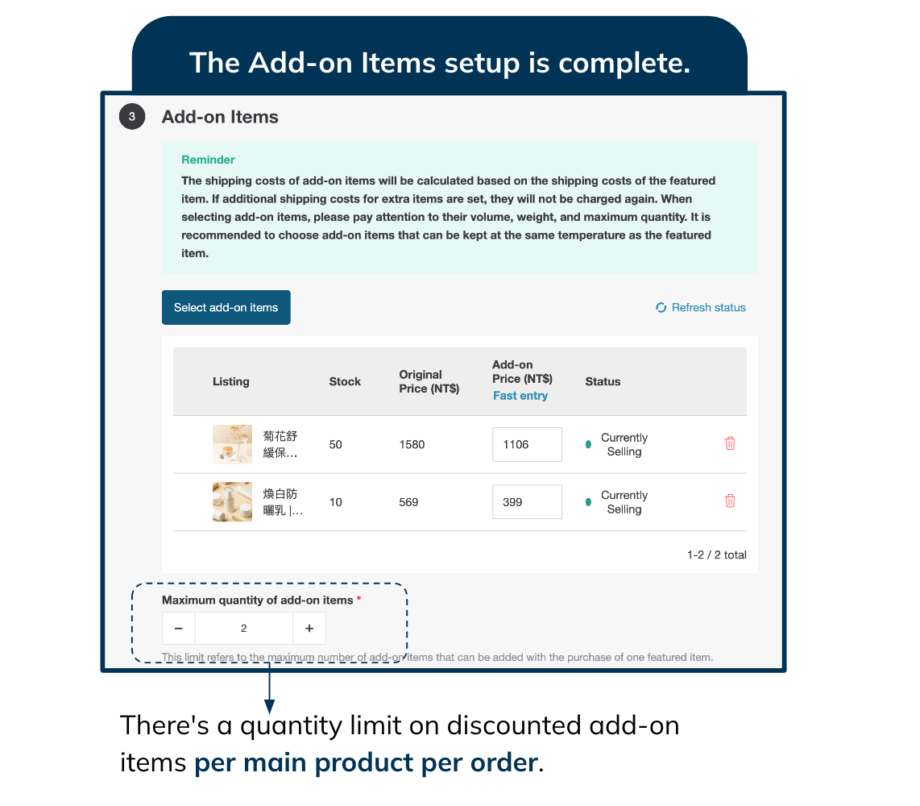
Task: Click the Refresh status link text
Action: point(707,307)
